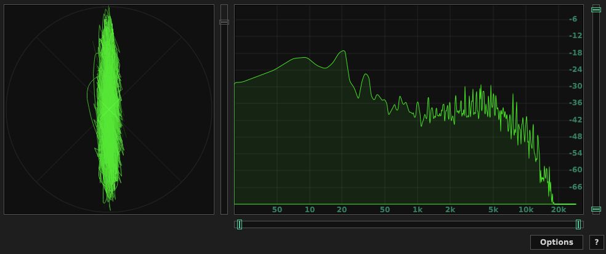Click the -6 dB axis label

(573, 19)
